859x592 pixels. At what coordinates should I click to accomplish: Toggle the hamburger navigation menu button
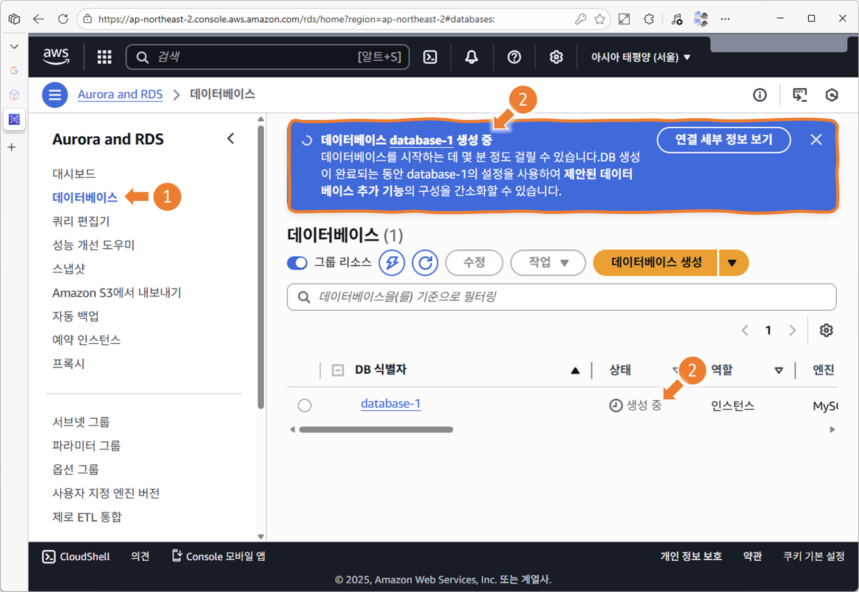(55, 95)
